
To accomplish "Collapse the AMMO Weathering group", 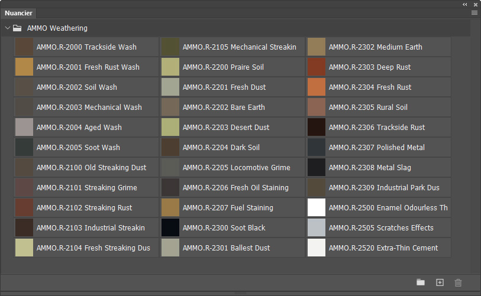I will pos(8,28).
